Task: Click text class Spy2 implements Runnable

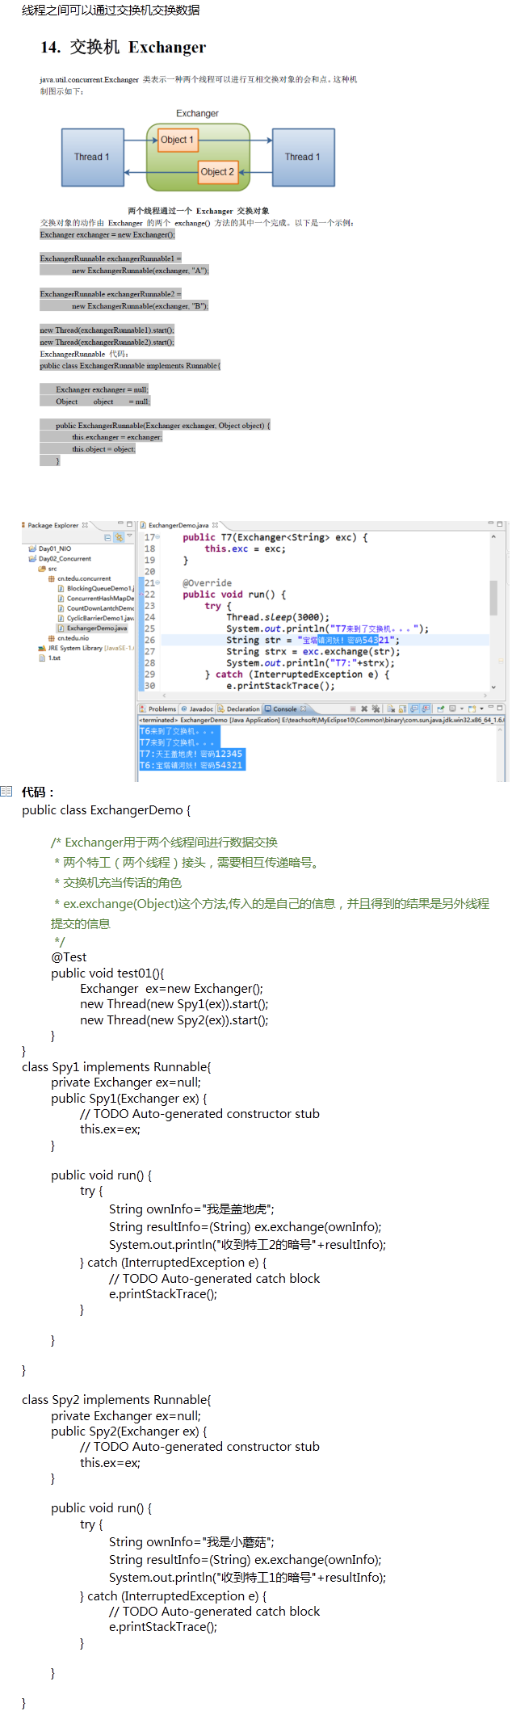Action: point(116,1399)
